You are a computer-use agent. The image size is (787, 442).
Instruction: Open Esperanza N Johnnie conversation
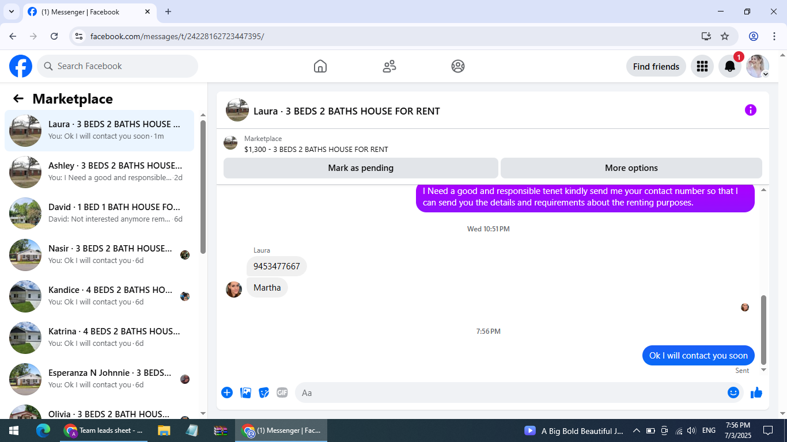[100, 379]
